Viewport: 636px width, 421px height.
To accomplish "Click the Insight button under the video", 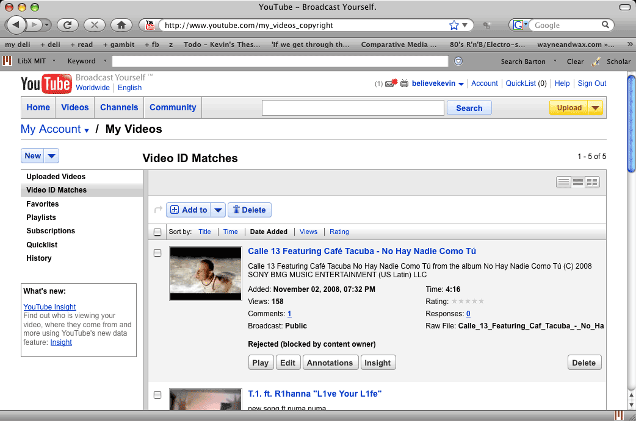I will pos(378,363).
